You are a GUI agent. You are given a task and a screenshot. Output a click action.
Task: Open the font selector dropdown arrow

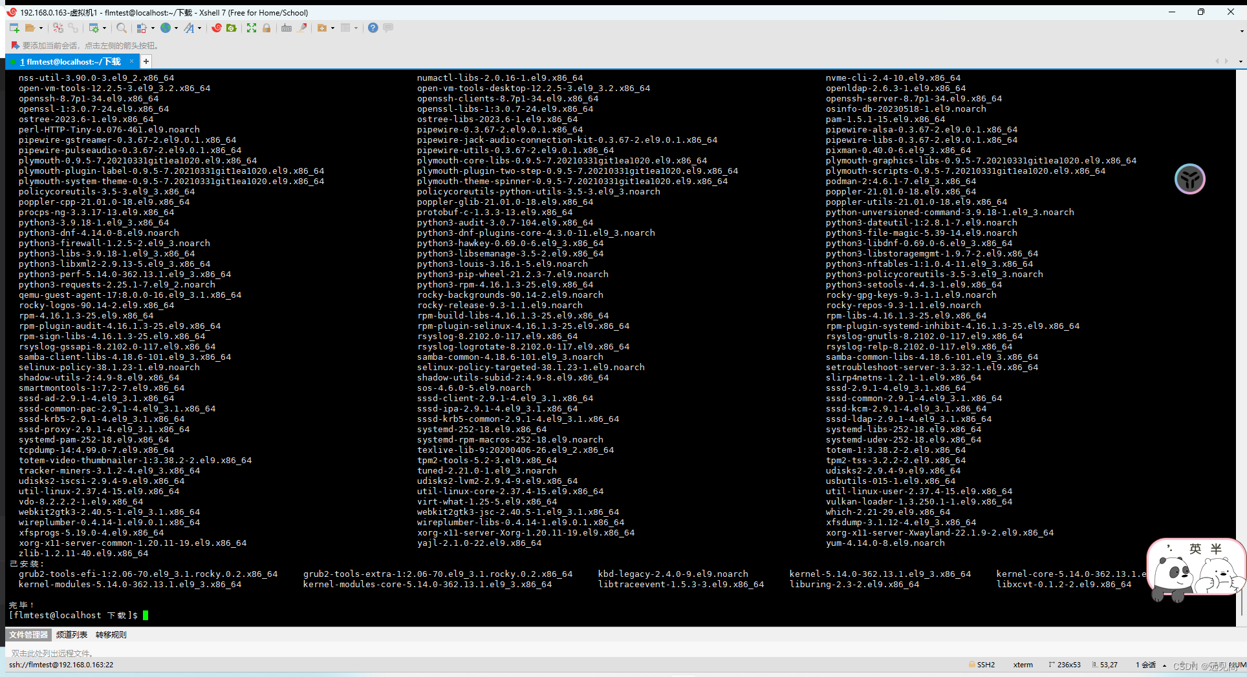(200, 28)
